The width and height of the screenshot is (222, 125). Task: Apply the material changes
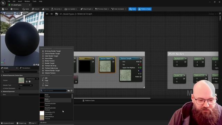tap(26, 9)
